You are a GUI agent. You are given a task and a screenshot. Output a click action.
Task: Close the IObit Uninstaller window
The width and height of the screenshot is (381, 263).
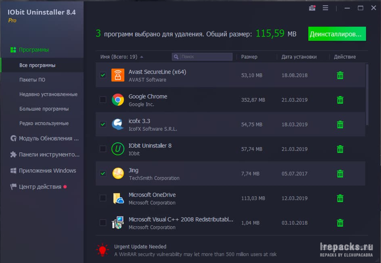coord(374,8)
